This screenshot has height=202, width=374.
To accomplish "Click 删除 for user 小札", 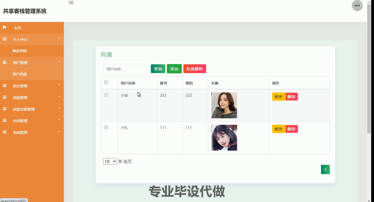I will coord(291,129).
